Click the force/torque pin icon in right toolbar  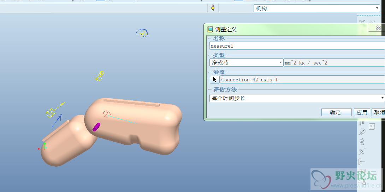click(x=362, y=161)
